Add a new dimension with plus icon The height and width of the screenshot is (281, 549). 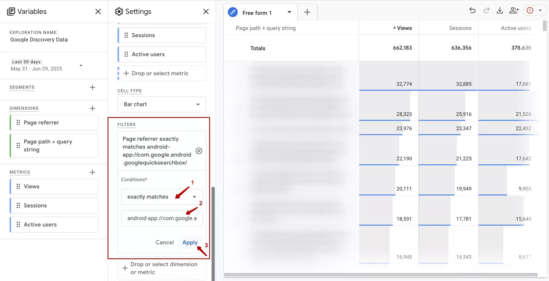pyautogui.click(x=92, y=108)
